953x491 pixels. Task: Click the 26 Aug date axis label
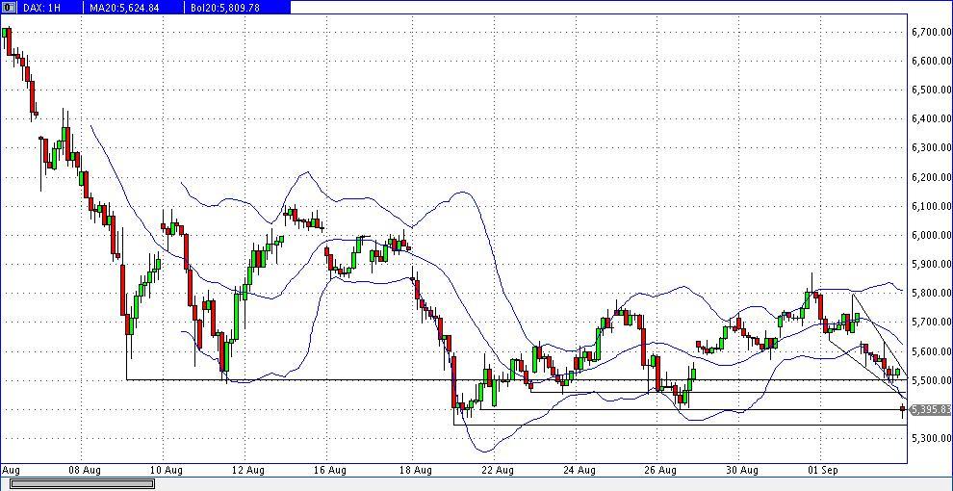coord(660,470)
